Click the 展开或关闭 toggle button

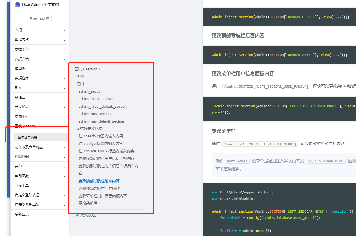(x=39, y=18)
